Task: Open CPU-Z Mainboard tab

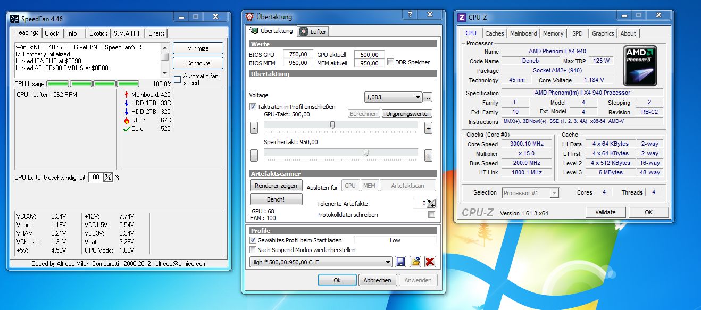Action: pos(523,33)
